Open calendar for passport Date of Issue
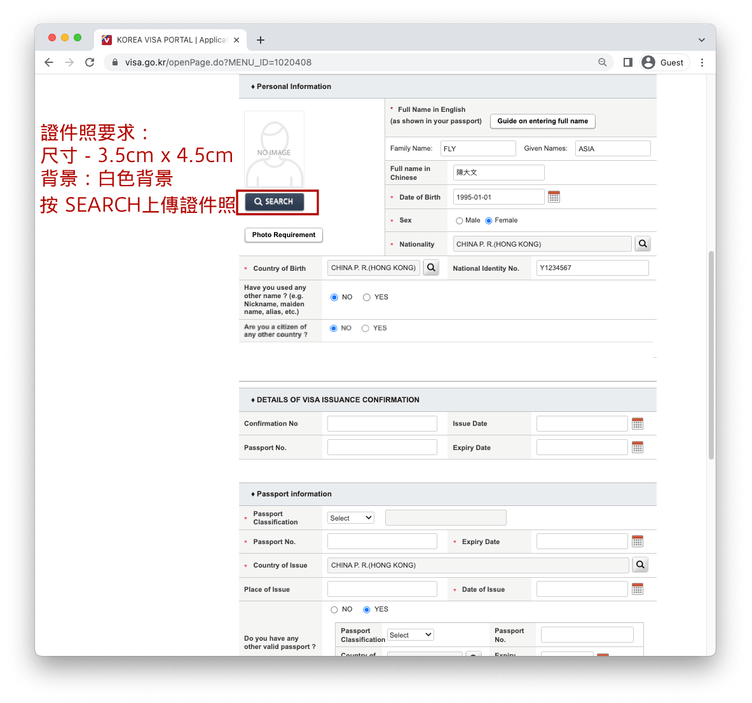This screenshot has width=752, height=703. [638, 589]
